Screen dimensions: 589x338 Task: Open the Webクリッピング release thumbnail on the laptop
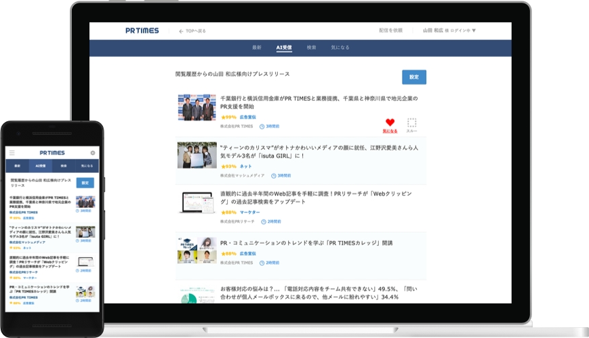[x=197, y=203]
